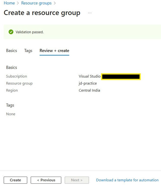Download a template for automation

click(127, 180)
